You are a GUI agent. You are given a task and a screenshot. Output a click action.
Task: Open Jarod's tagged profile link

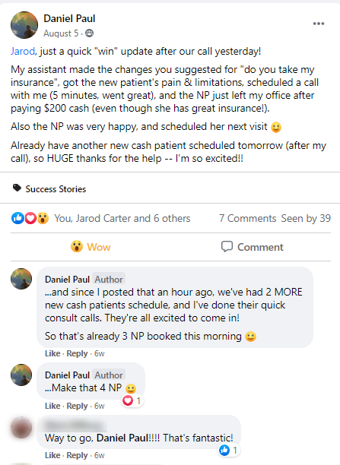pos(23,52)
